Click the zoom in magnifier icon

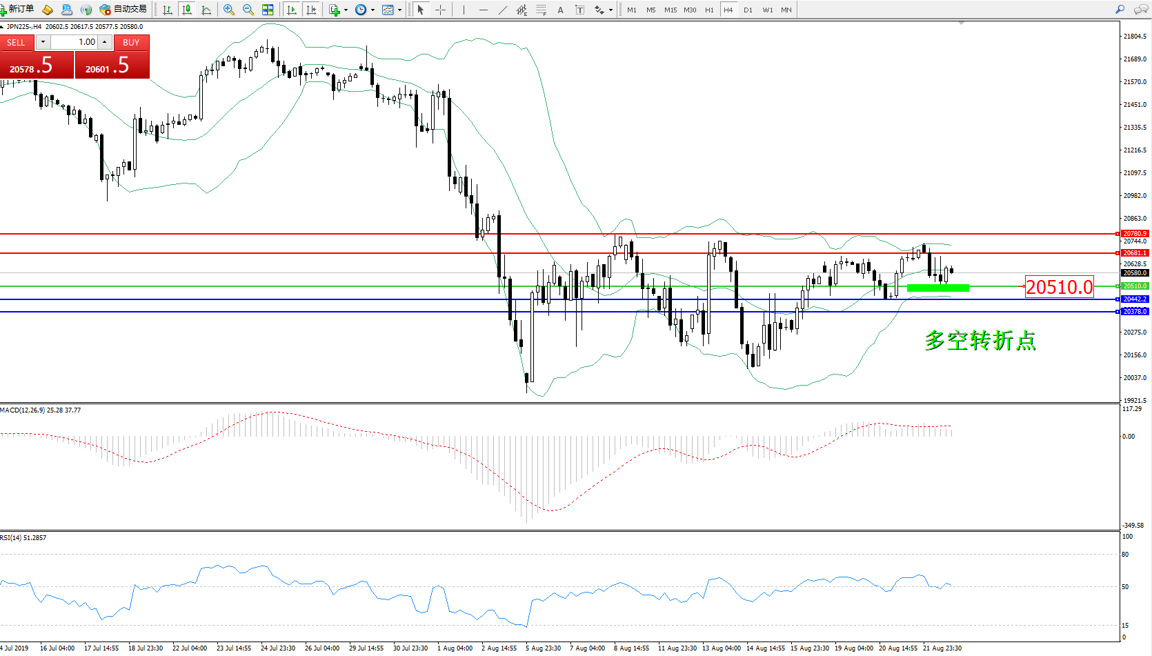pos(228,10)
